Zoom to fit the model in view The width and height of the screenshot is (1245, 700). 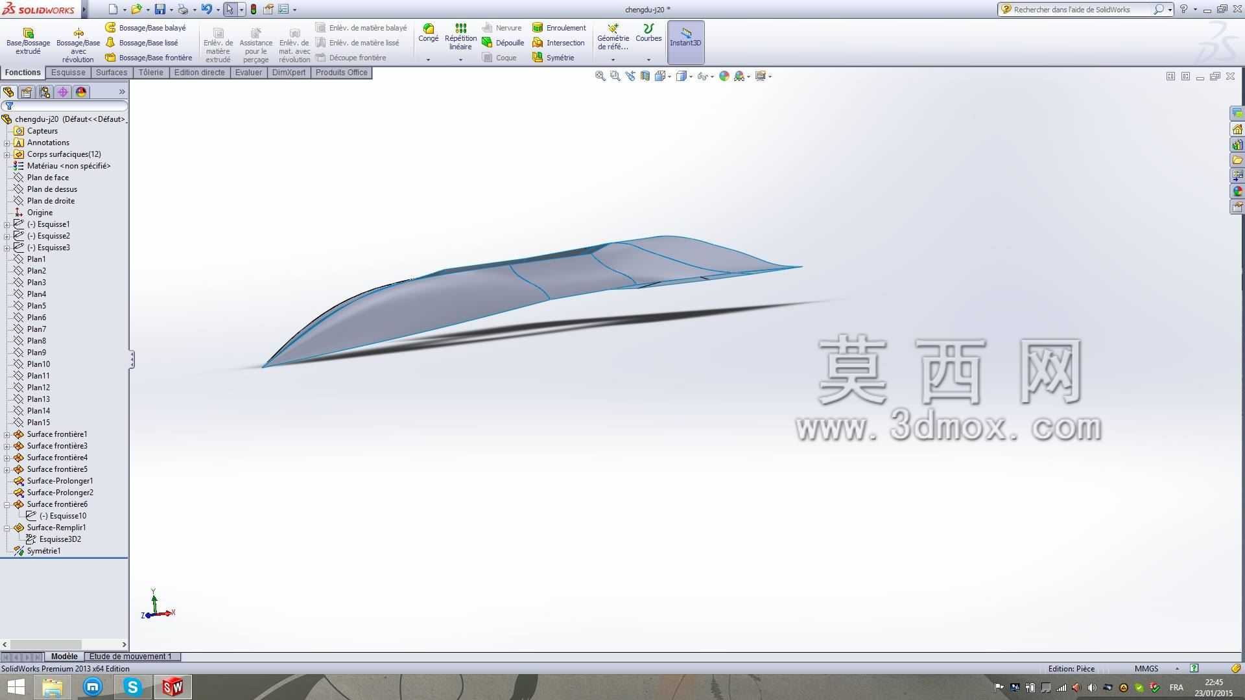[600, 76]
